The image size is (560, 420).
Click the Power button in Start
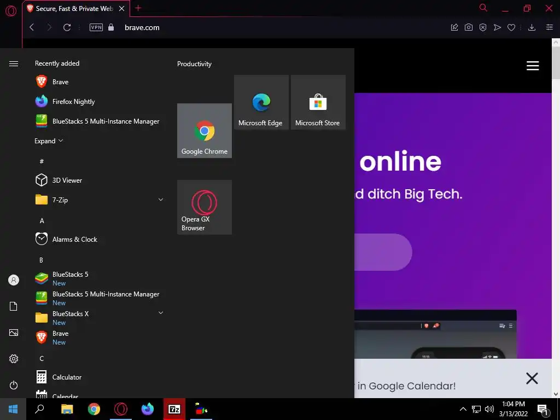[x=14, y=385]
